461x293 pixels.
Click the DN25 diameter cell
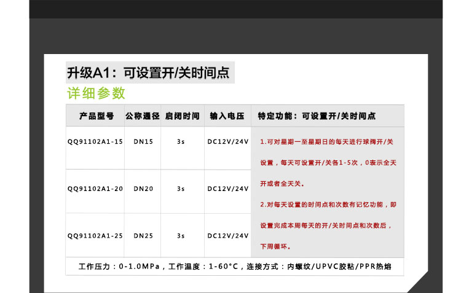(143, 235)
